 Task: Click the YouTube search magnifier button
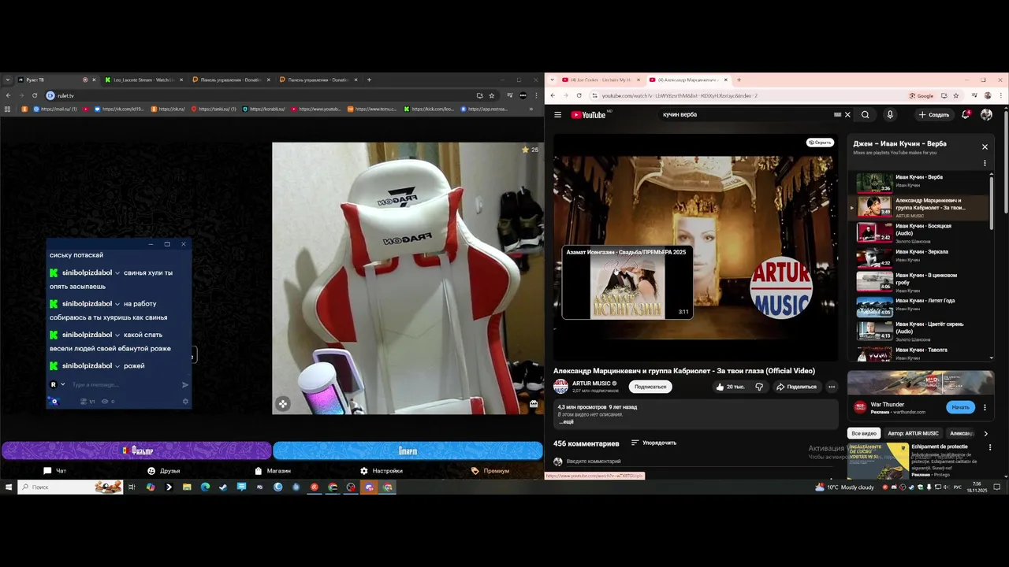(865, 115)
